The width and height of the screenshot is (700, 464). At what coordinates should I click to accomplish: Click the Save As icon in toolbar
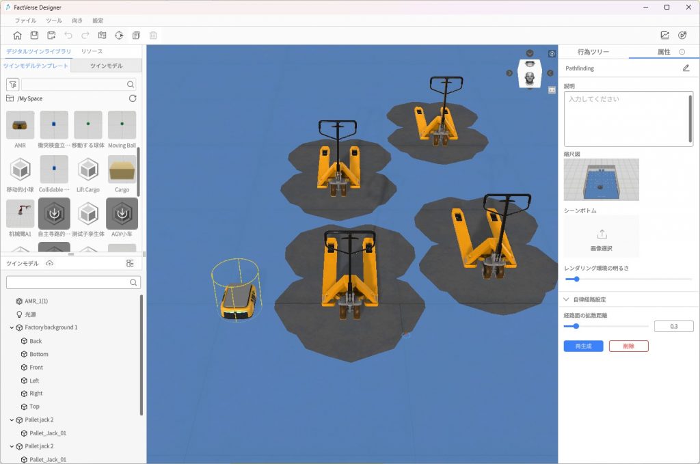(51, 36)
